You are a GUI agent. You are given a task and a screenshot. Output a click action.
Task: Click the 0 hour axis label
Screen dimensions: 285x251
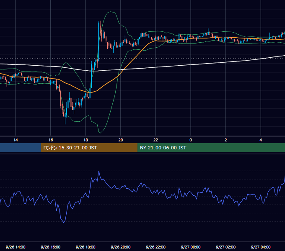pos(191,140)
